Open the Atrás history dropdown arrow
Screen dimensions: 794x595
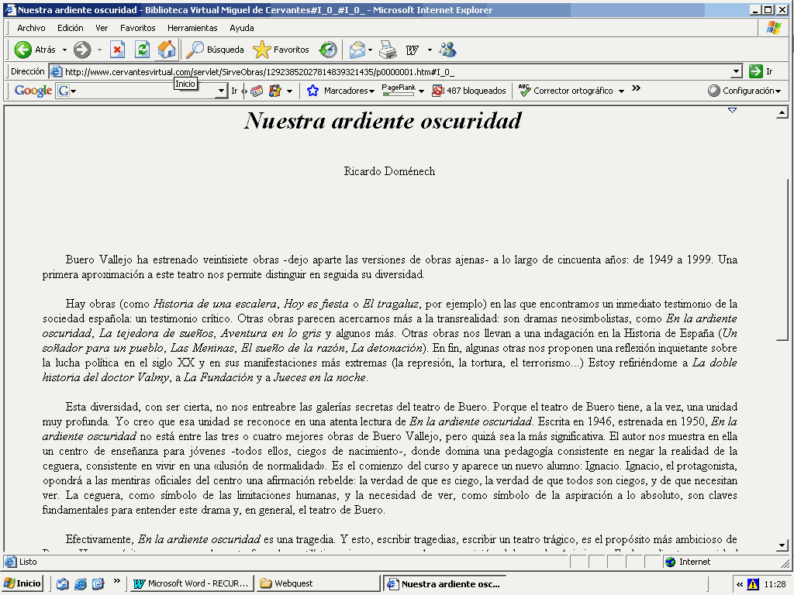point(64,50)
